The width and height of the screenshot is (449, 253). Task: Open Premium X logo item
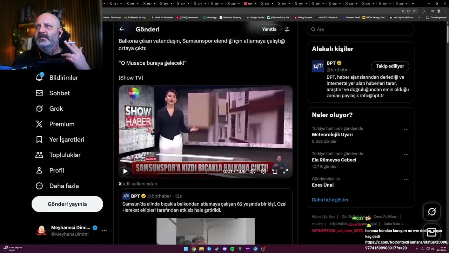pos(39,124)
